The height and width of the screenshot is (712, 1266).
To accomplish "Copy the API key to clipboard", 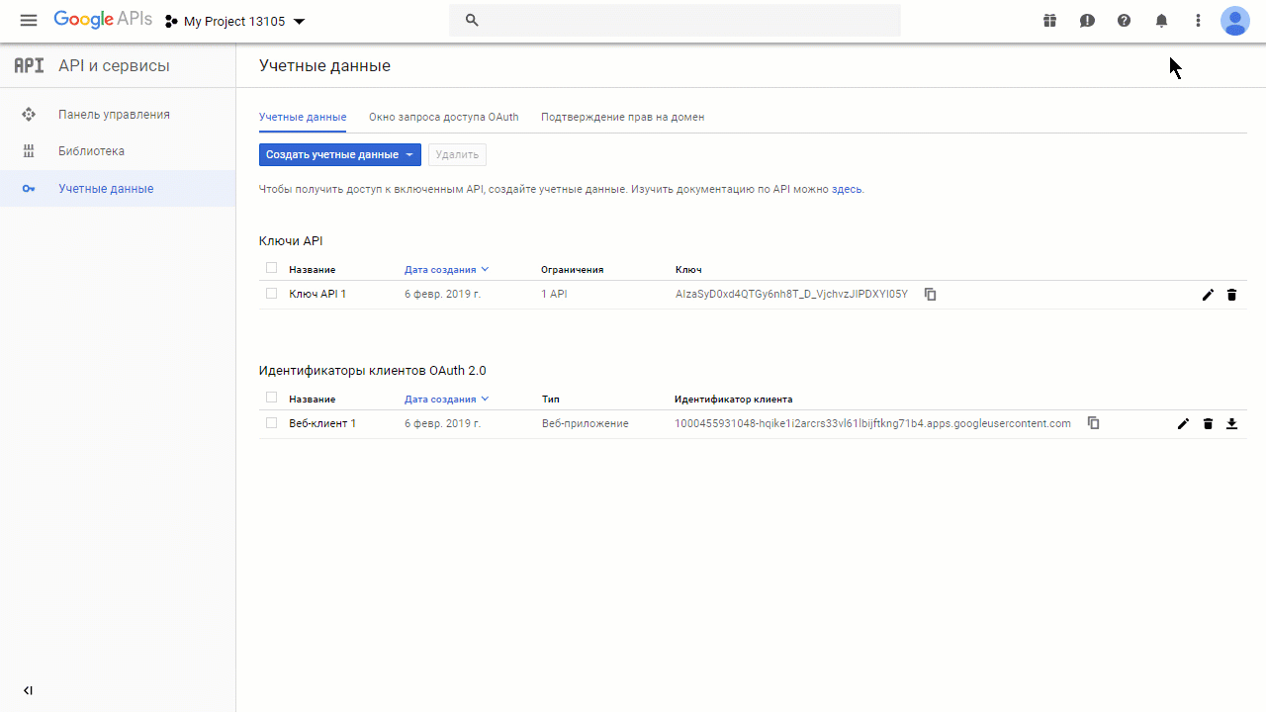I will 930,294.
